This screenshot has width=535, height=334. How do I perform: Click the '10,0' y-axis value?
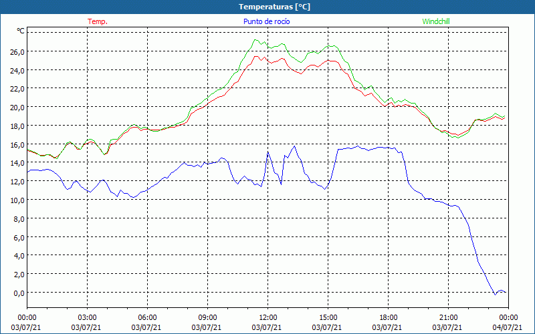click(17, 200)
